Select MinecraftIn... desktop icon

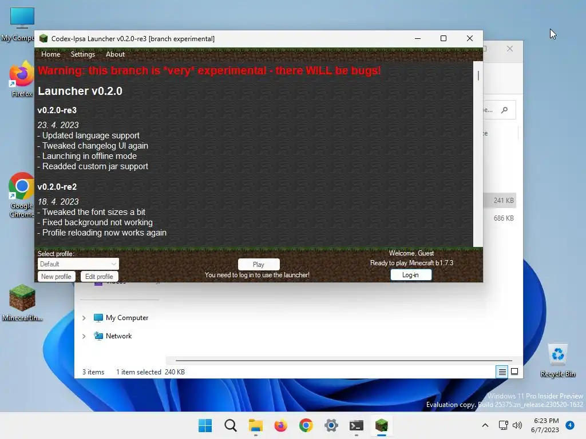(22, 303)
